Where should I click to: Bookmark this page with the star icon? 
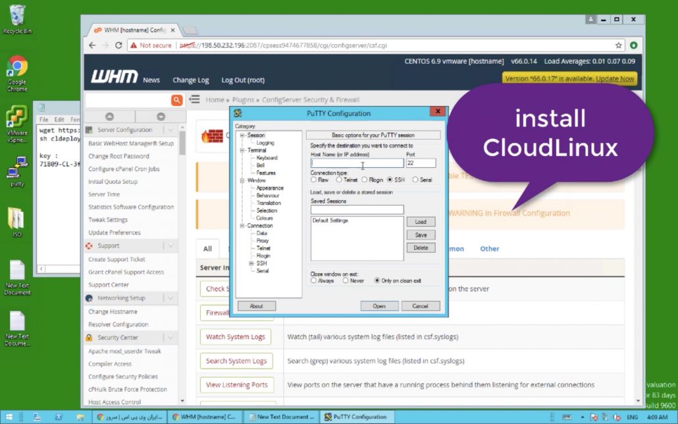pyautogui.click(x=619, y=45)
